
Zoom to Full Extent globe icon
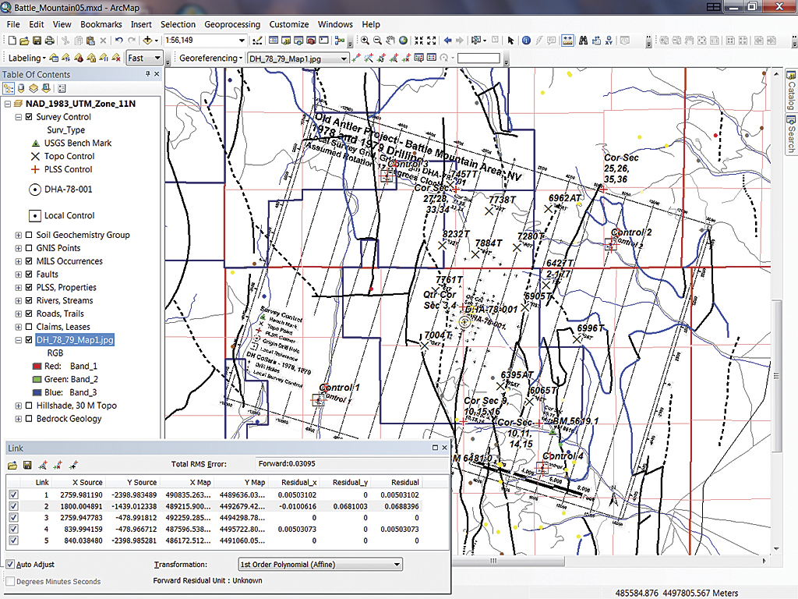pyautogui.click(x=403, y=41)
